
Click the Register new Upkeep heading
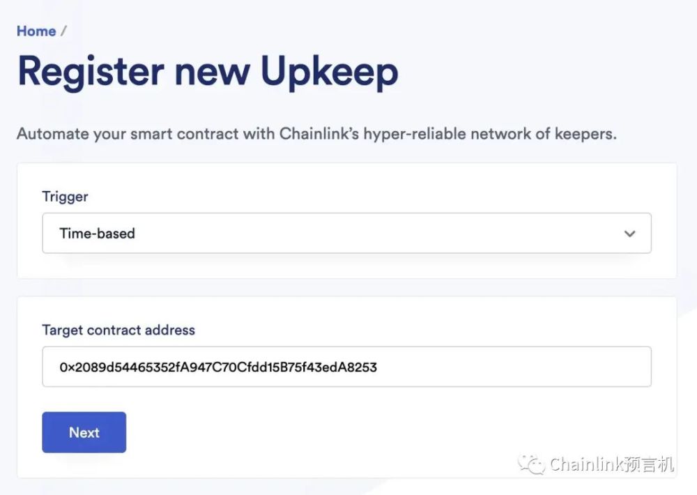click(x=207, y=70)
